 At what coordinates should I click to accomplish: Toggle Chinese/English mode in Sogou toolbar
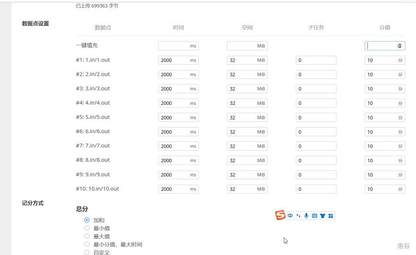pyautogui.click(x=290, y=216)
